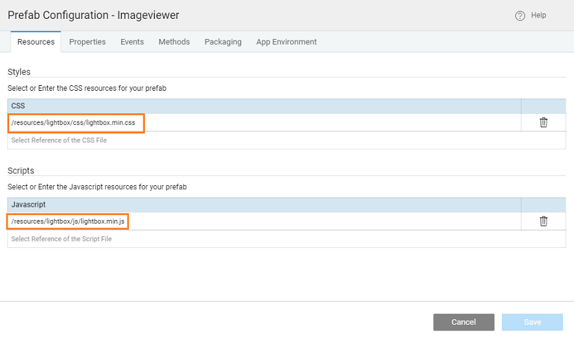
Task: Select the /resources/lightbox/js/lightbox.min.js entry
Action: tap(68, 221)
